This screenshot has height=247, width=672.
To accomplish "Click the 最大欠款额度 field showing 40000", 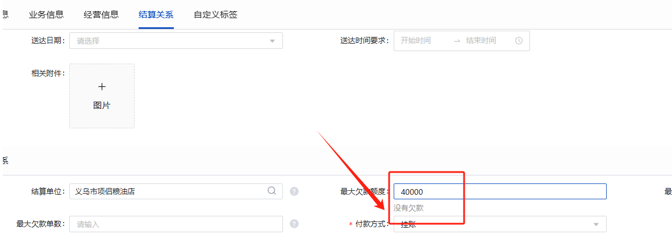I will tap(500, 191).
